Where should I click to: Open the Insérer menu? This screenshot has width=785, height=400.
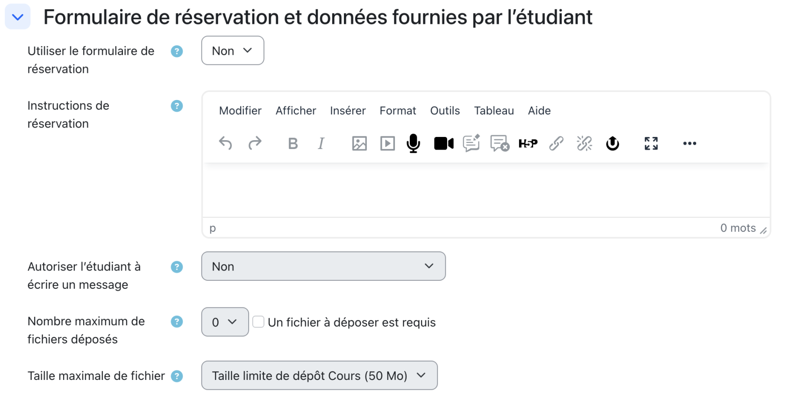click(348, 111)
